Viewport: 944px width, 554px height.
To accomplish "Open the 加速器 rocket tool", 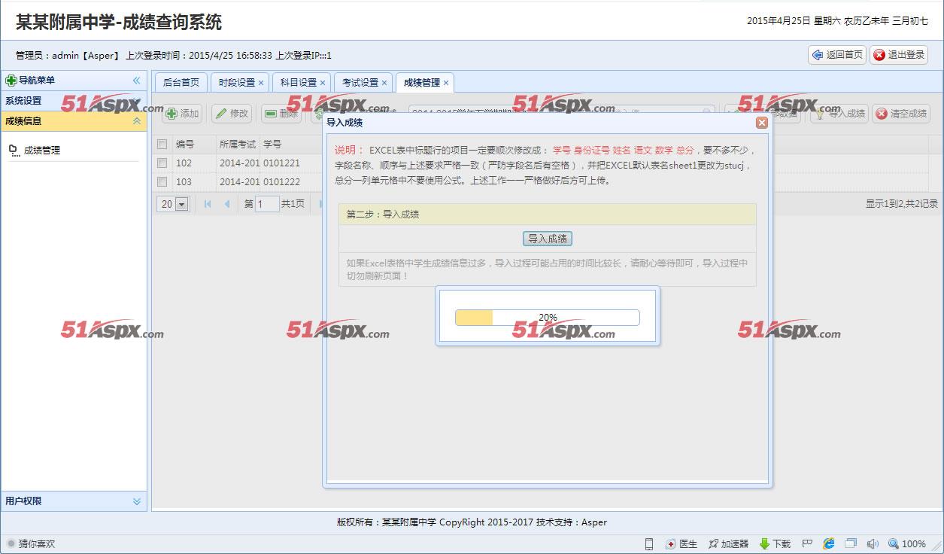I will [x=728, y=543].
